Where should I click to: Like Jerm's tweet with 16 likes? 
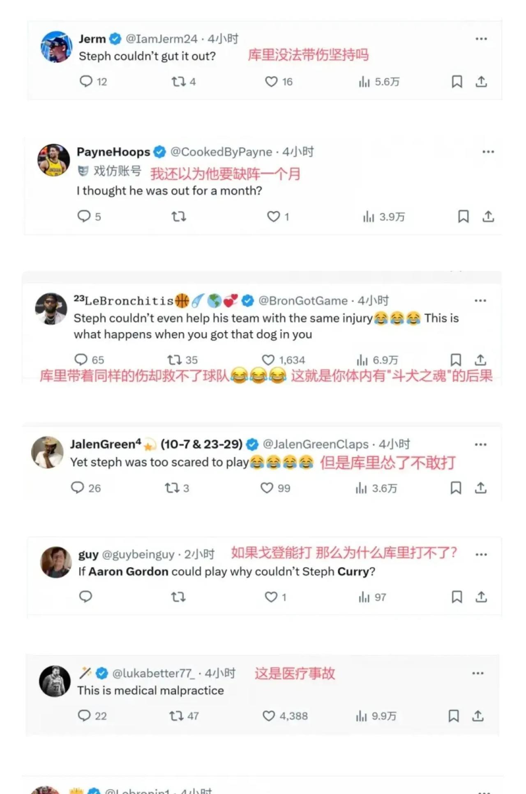pos(279,82)
